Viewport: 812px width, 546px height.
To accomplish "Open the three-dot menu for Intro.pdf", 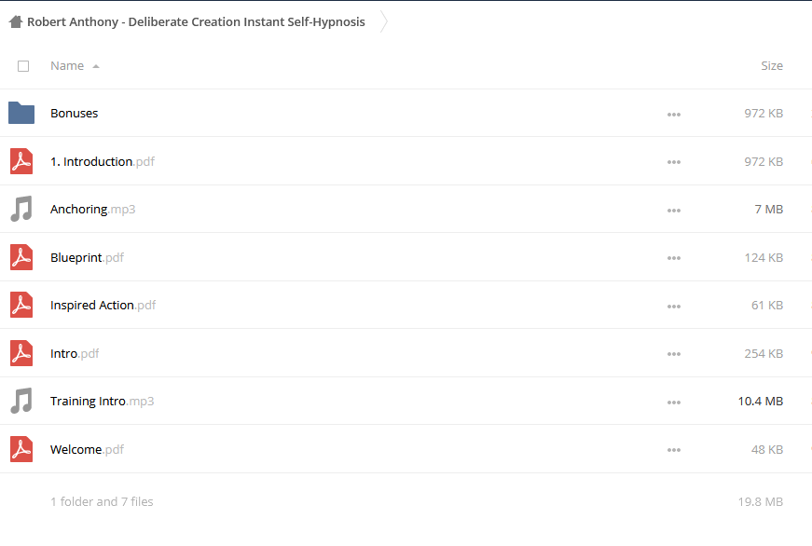I will [674, 354].
